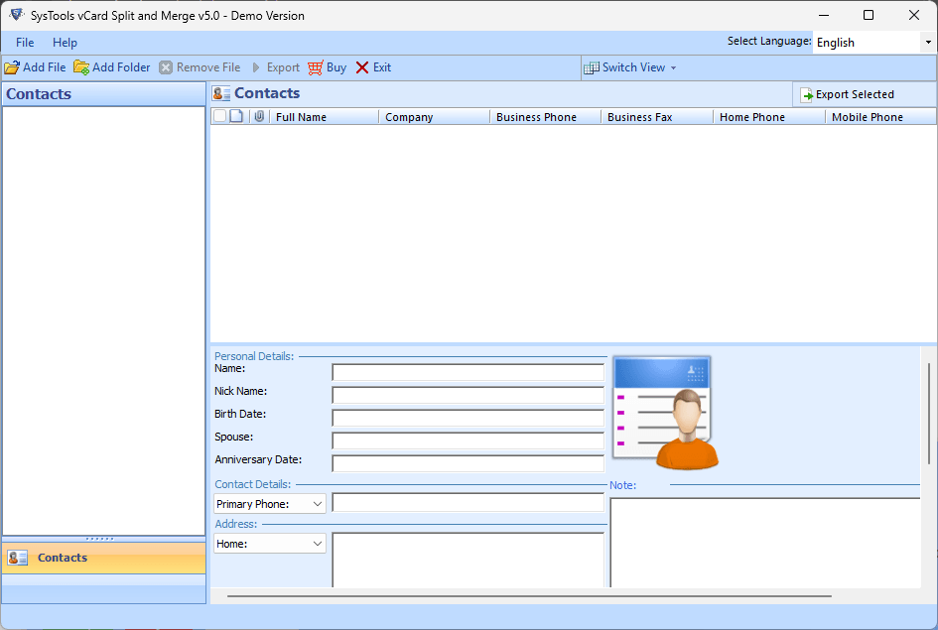
Task: Click the Buy shopping cart icon
Action: 316,67
